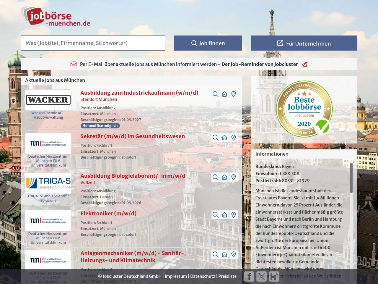Open Anlagenmechaniker Sanitär job title
This screenshot has height=284, width=378.
[133, 256]
